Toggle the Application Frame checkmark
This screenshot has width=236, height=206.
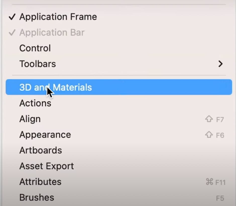[x=12, y=17]
